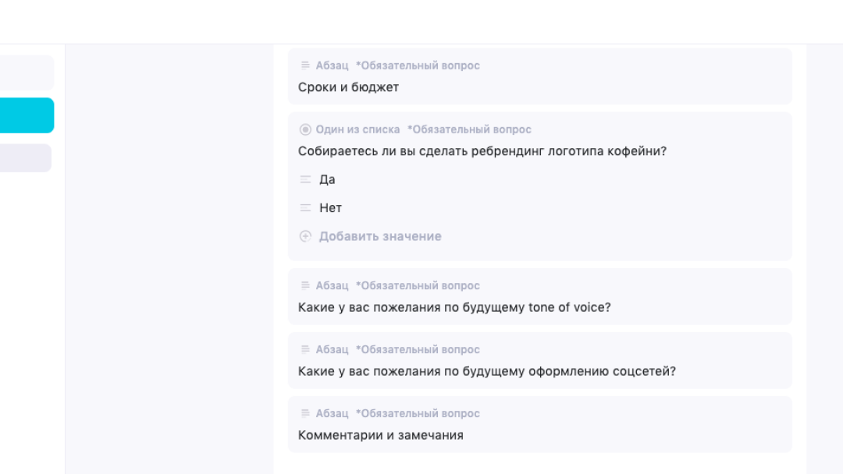
Task: Click paragraph icon above "Сроки и бюджет"
Action: point(305,65)
